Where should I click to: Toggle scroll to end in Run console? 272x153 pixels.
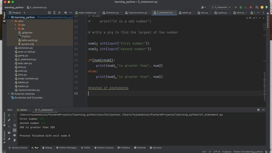pyautogui.click(x=14, y=130)
